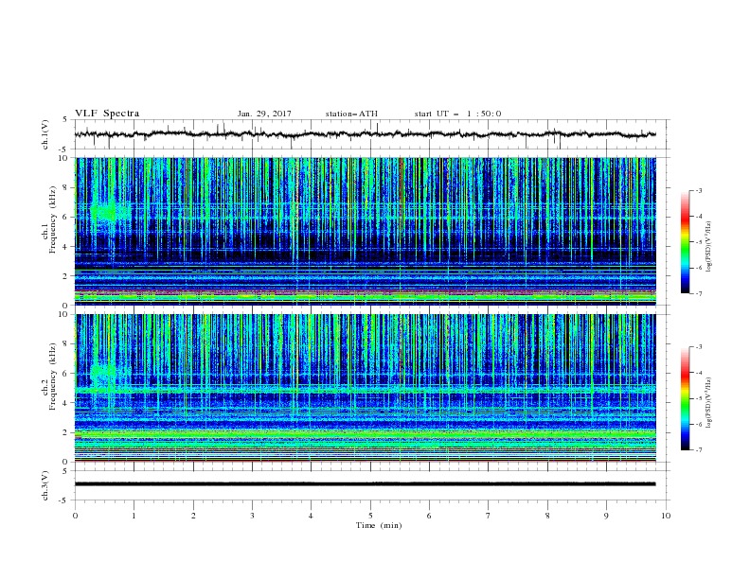This screenshot has height=579, width=750.
Task: Click the '-7' value on lower colorbar
Action: click(x=698, y=450)
